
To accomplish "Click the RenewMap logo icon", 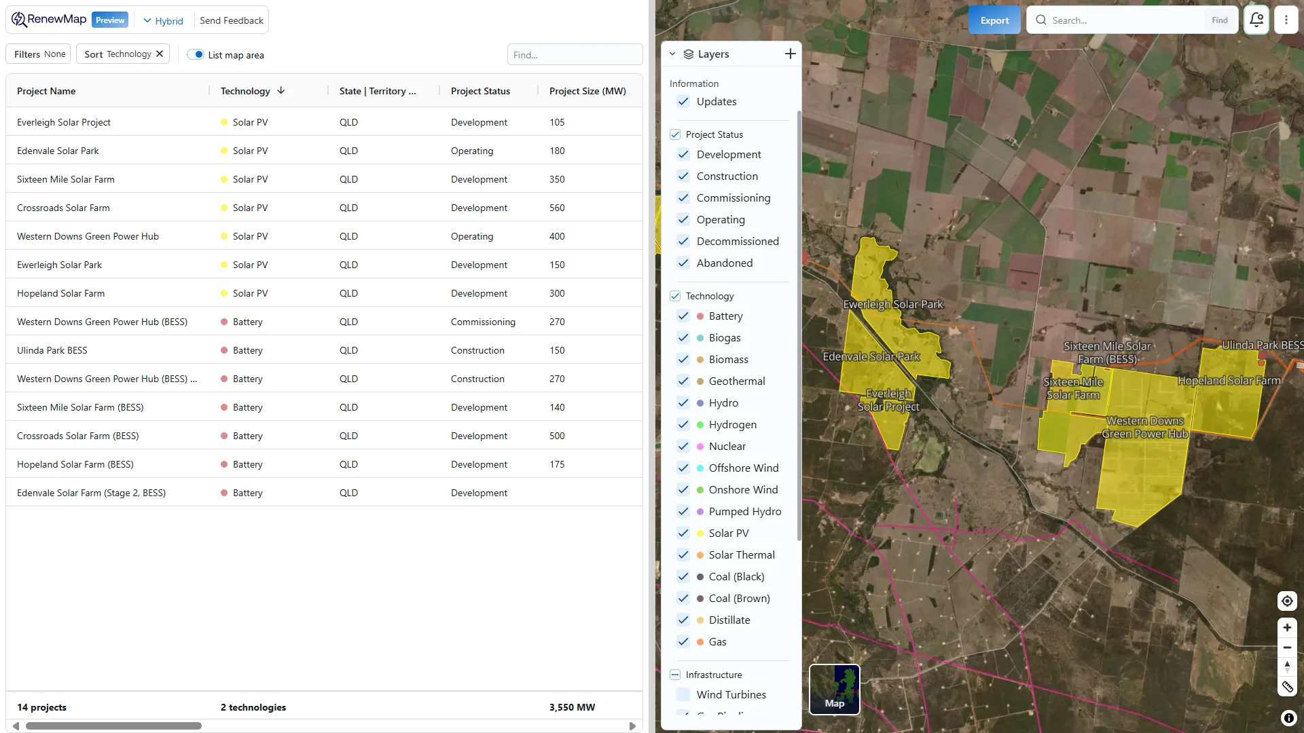I will tap(18, 20).
